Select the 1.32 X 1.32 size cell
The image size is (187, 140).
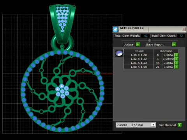point(139,59)
